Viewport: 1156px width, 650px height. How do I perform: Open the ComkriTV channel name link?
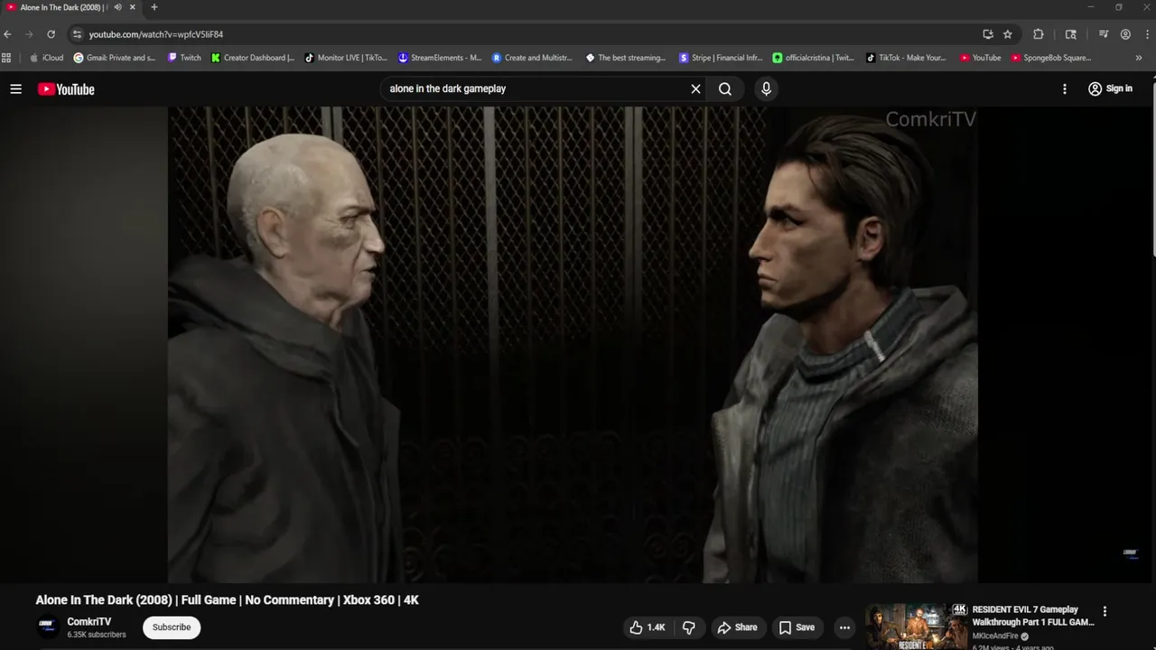click(x=89, y=621)
